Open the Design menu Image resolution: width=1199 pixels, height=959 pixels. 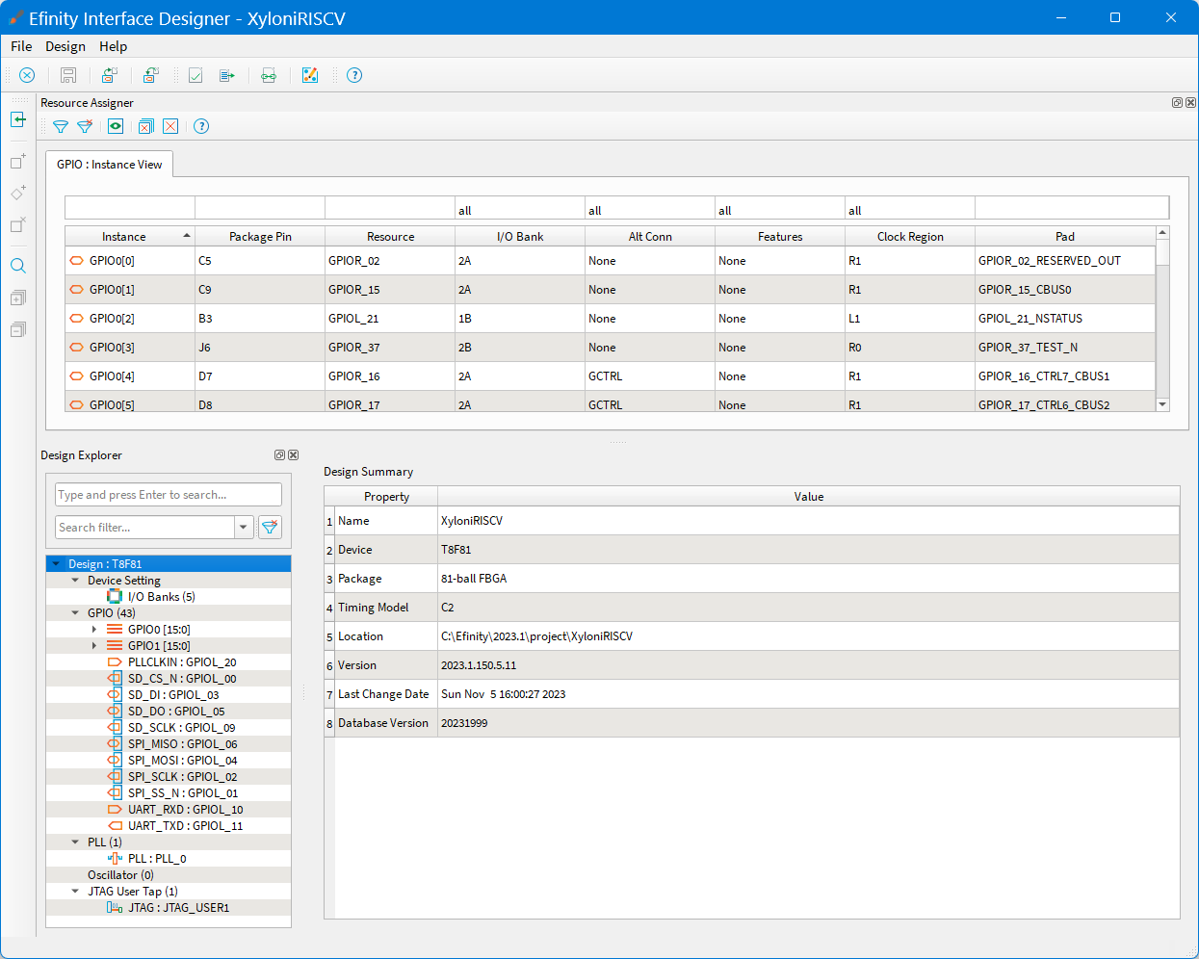tap(65, 46)
